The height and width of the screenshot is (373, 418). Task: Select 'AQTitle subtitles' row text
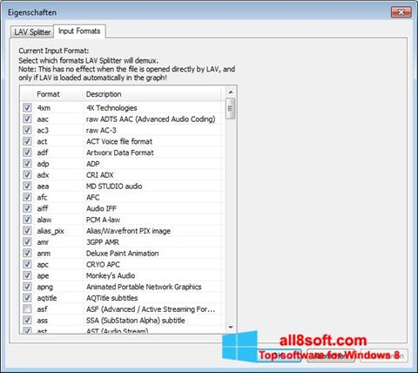point(112,298)
